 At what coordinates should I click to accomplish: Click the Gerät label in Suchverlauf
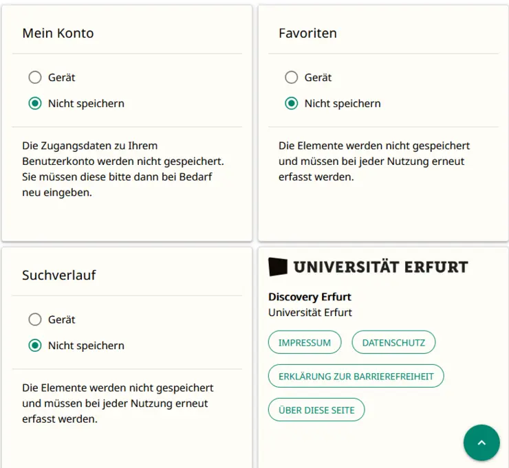tap(62, 320)
